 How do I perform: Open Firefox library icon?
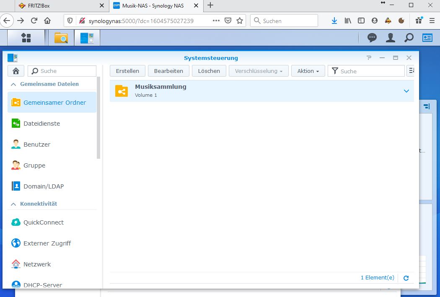[348, 21]
